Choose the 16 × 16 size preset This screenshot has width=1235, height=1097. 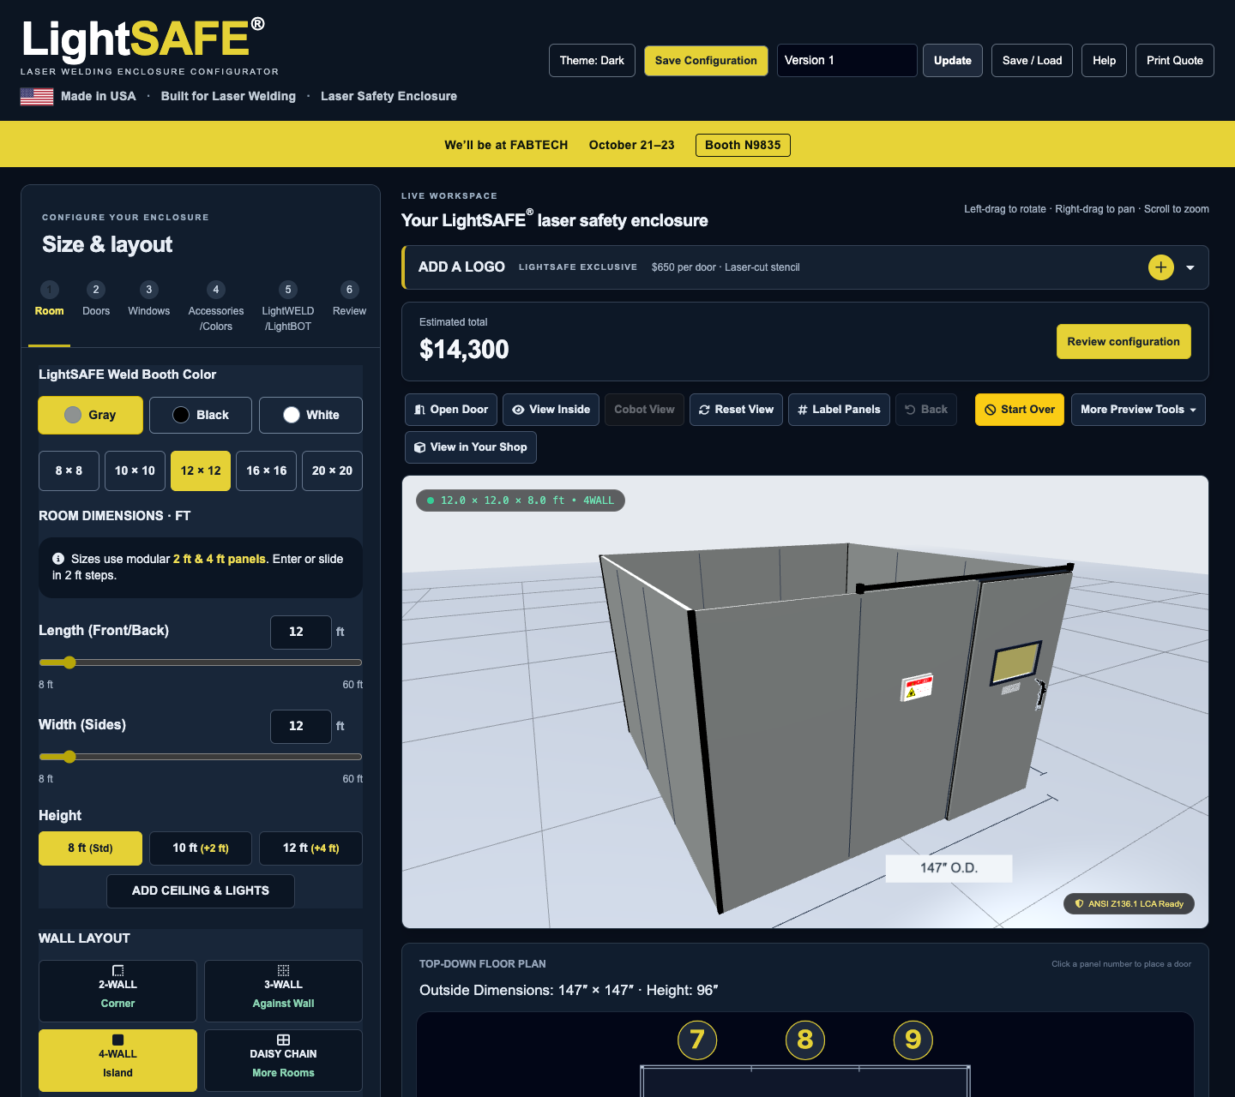(x=267, y=471)
